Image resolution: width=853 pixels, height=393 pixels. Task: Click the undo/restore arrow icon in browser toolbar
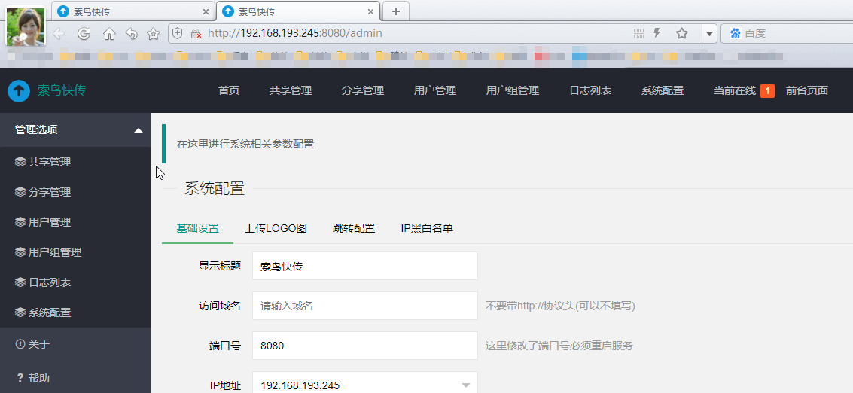[131, 33]
